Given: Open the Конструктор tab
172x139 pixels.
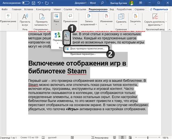Looking at the screenshot, I should tap(43, 9).
